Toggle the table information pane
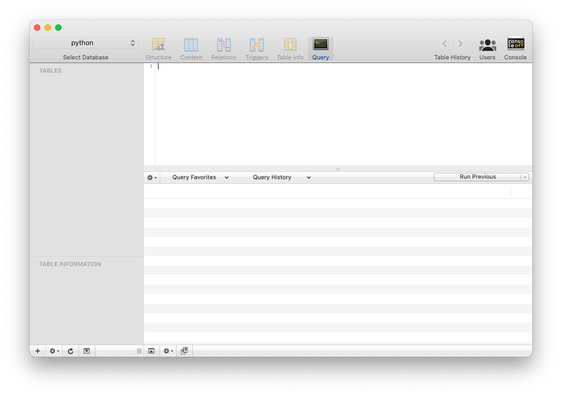The height and width of the screenshot is (396, 562). pyautogui.click(x=87, y=351)
